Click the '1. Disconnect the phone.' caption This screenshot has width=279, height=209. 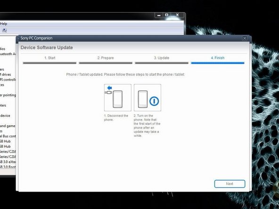pyautogui.click(x=116, y=118)
